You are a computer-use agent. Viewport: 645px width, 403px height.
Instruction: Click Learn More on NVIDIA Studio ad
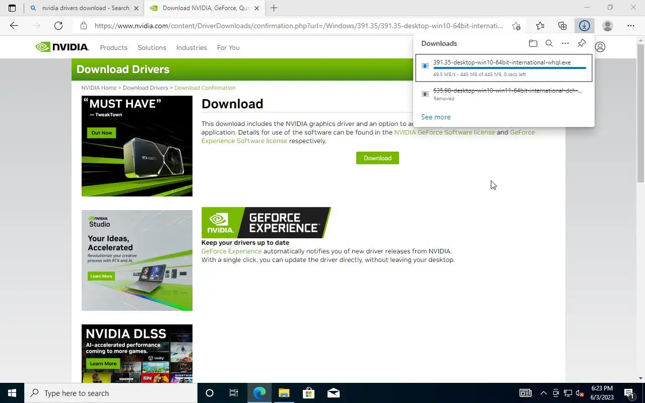click(x=101, y=276)
